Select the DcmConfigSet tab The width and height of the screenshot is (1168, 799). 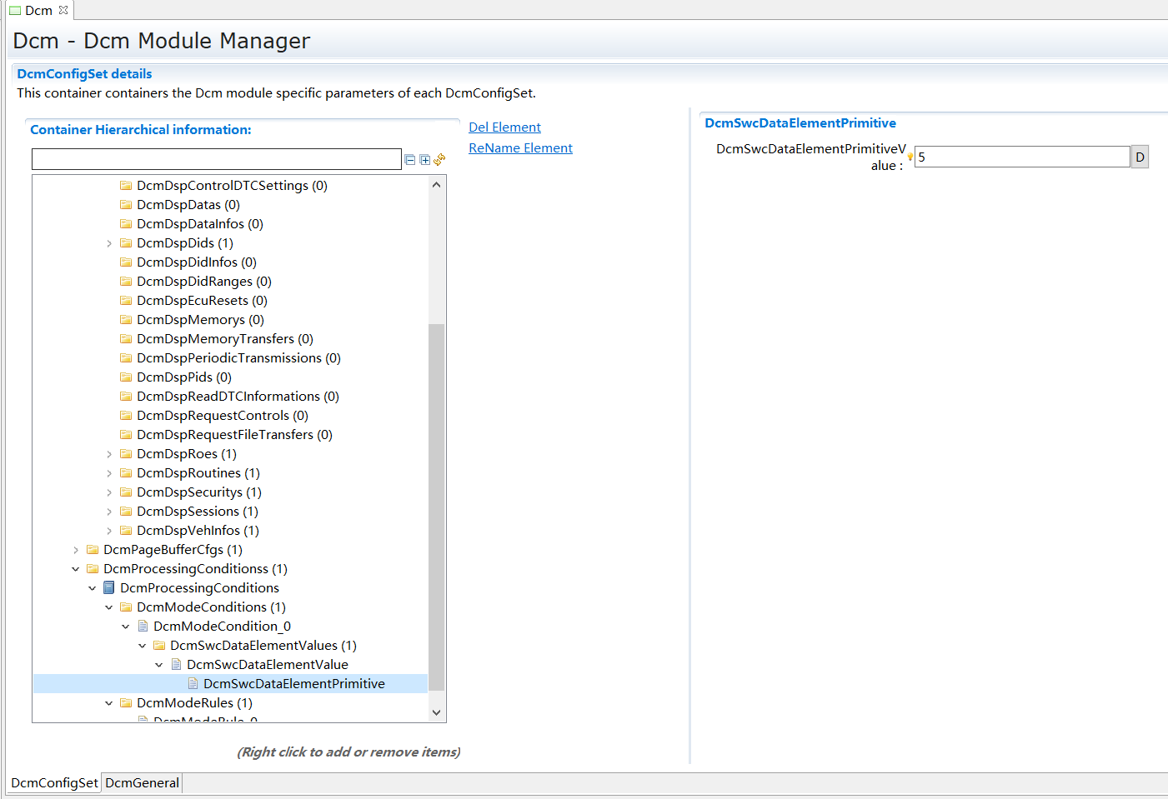point(54,783)
